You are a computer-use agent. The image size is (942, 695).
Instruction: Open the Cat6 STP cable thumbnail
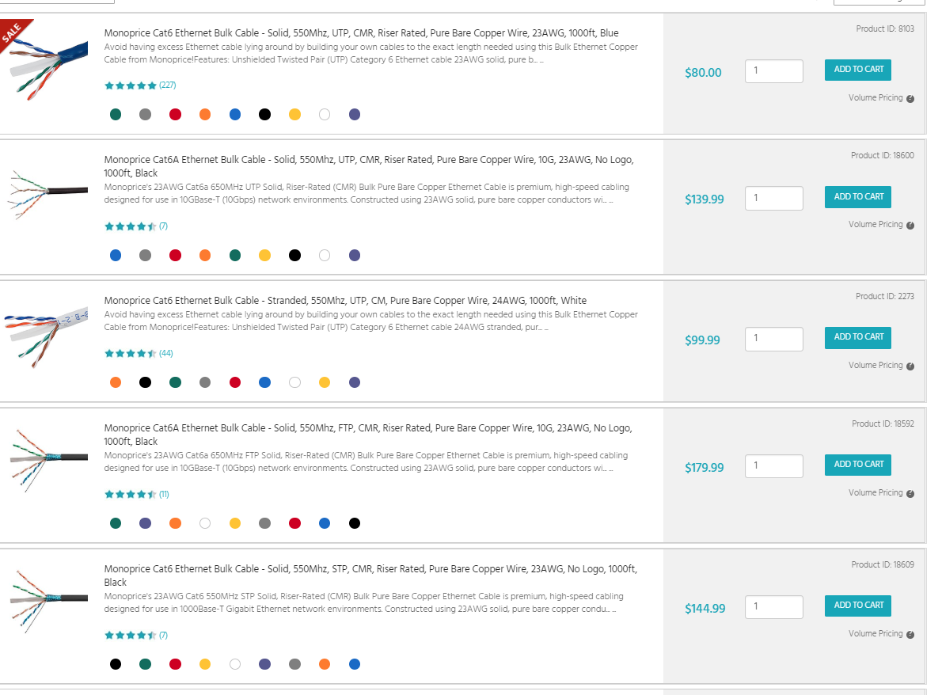pos(48,602)
